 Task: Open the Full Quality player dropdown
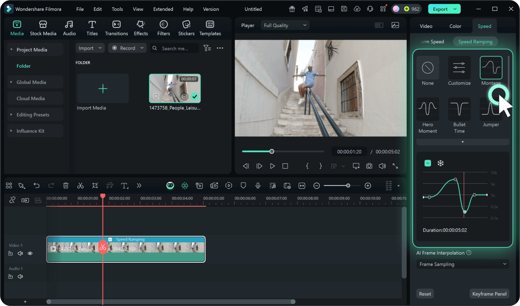(x=285, y=25)
